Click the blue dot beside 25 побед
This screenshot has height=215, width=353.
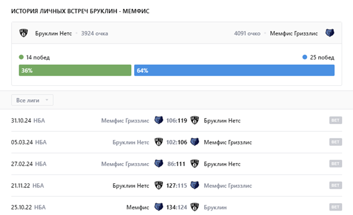[304, 58]
